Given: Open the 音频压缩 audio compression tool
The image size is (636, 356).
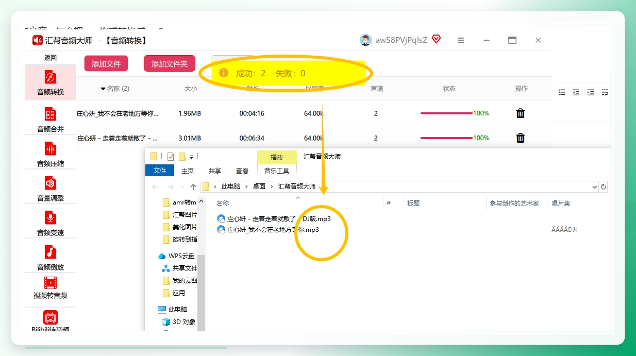Looking at the screenshot, I should tap(51, 154).
